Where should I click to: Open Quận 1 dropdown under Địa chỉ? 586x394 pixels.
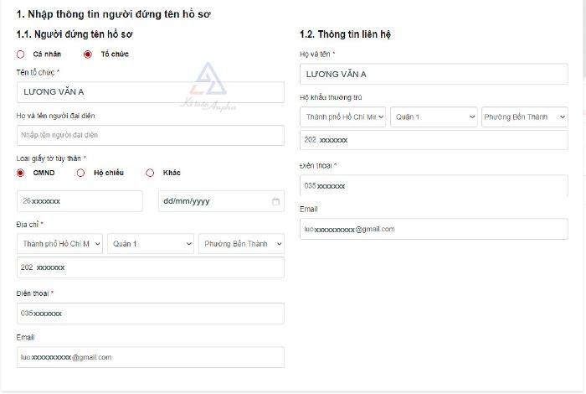click(150, 244)
